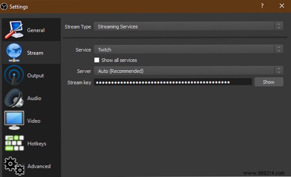
Task: Select the Hotkeys settings label
Action: point(37,144)
